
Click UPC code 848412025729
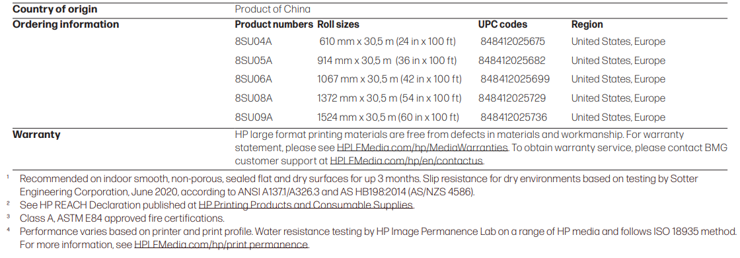pos(512,98)
